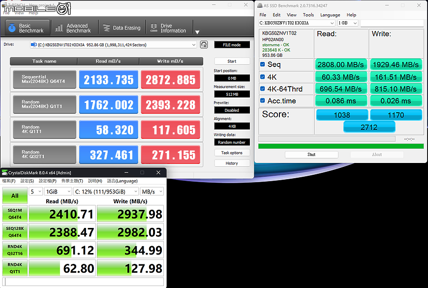
Task: Switch to the Advanced Benchmark tab
Action: (x=73, y=28)
